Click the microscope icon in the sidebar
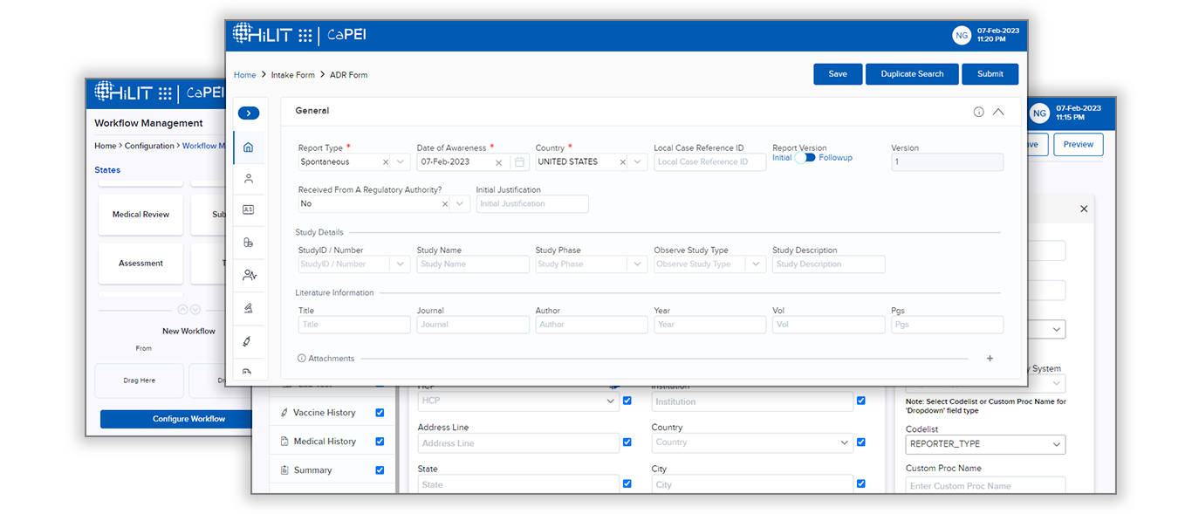The width and height of the screenshot is (1192, 514). [x=249, y=308]
